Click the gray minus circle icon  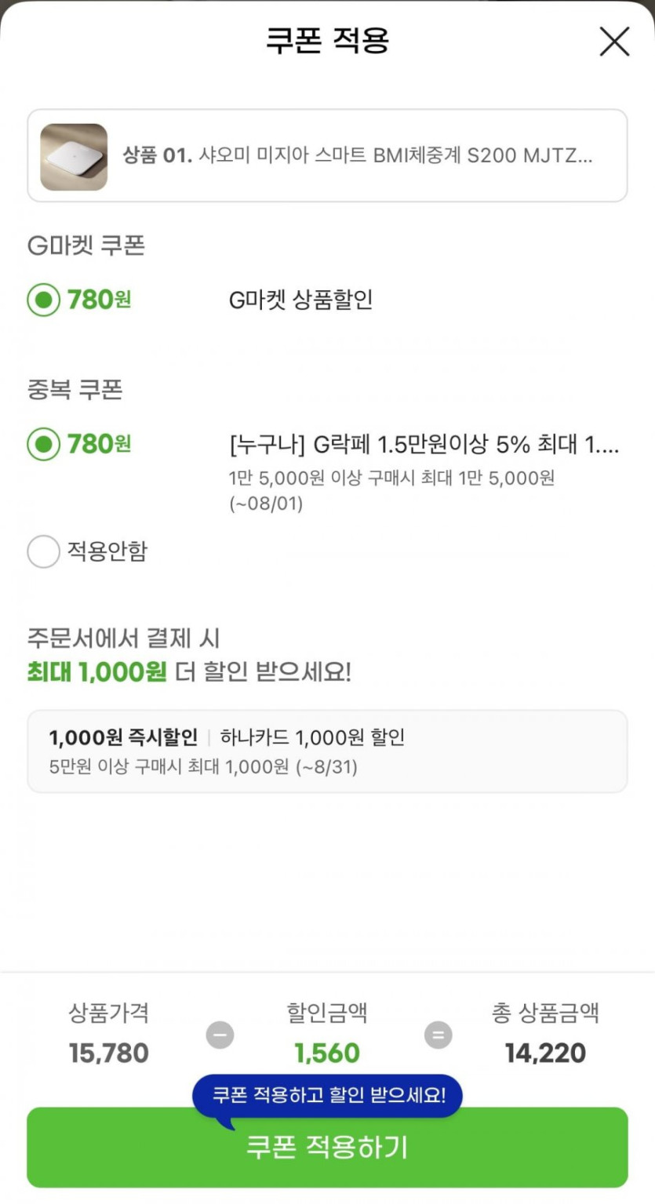[x=220, y=1035]
